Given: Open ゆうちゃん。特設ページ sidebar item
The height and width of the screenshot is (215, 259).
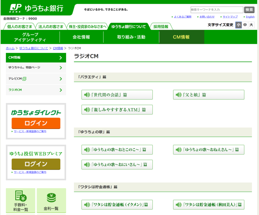Looking at the screenshot, I should point(36,68).
